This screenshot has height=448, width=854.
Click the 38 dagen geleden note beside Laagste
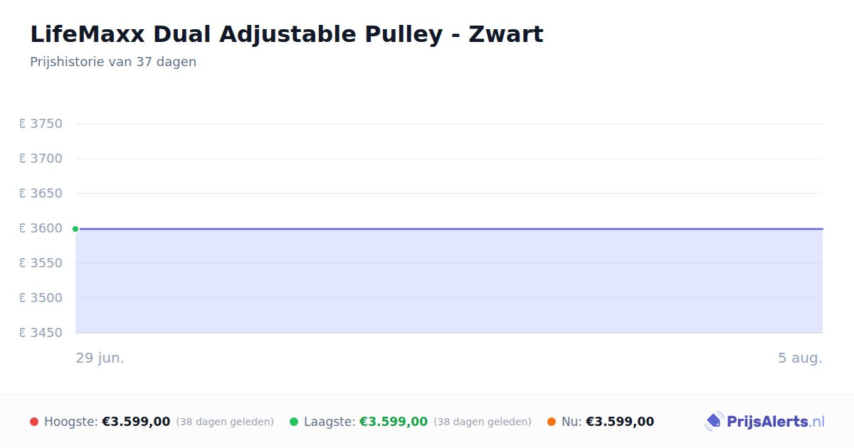click(x=483, y=422)
